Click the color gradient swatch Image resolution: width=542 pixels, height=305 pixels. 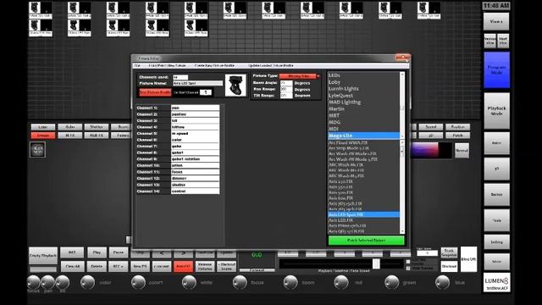[431, 151]
